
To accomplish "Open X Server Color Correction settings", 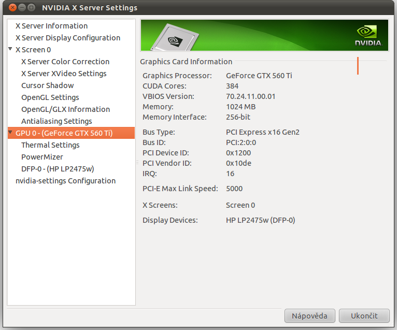I will [65, 62].
